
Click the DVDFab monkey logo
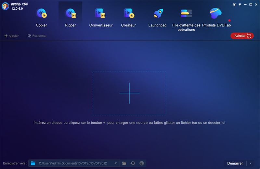[x=5, y=6]
